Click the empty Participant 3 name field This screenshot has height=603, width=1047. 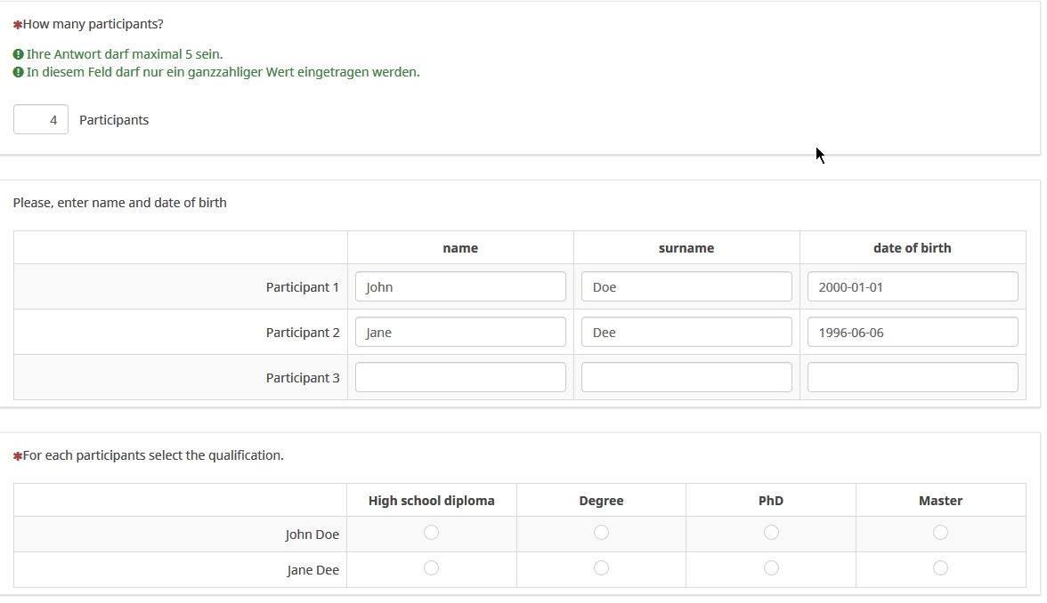point(460,378)
